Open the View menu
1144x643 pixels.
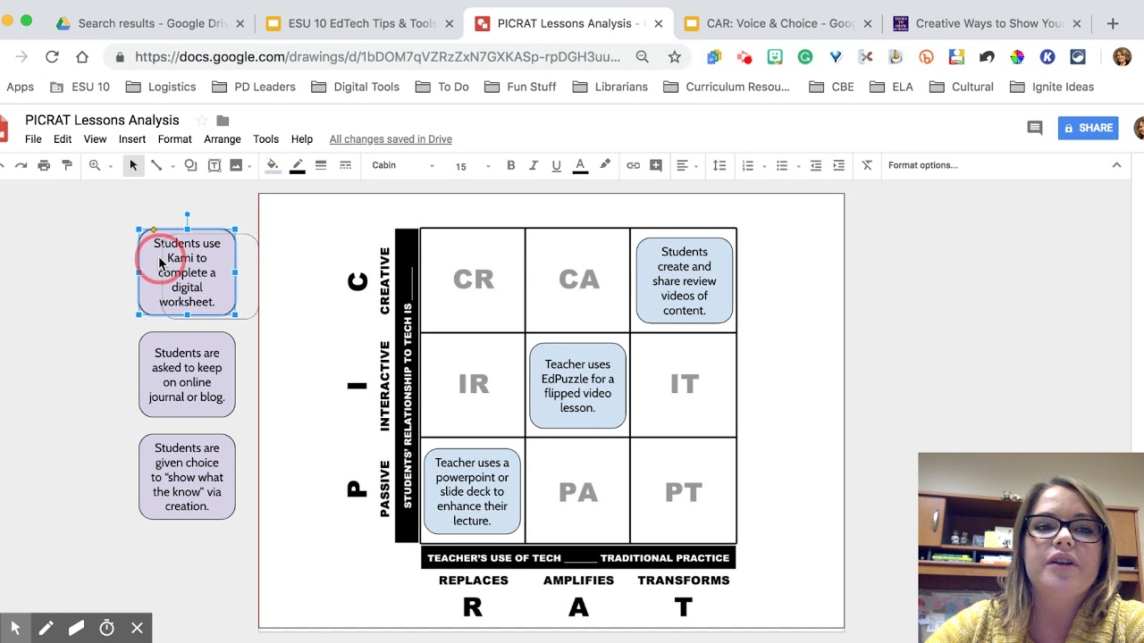tap(95, 139)
